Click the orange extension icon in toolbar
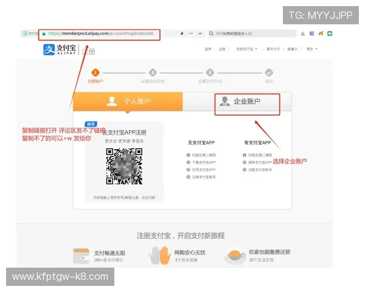The image size is (365, 292). point(321,33)
